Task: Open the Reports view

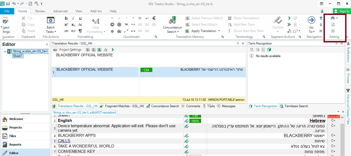Action: [x=25, y=145]
